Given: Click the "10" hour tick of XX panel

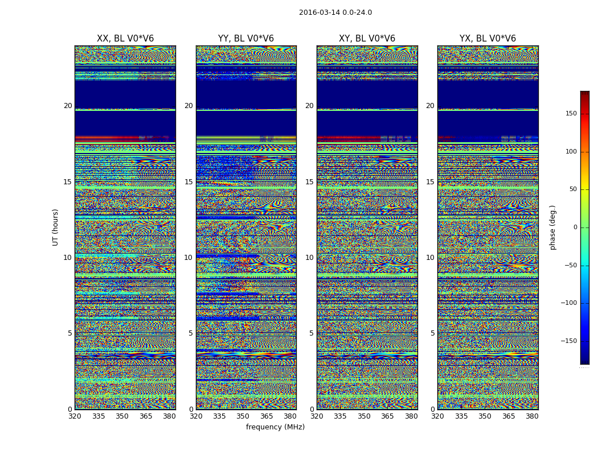Looking at the screenshot, I should point(68,258).
